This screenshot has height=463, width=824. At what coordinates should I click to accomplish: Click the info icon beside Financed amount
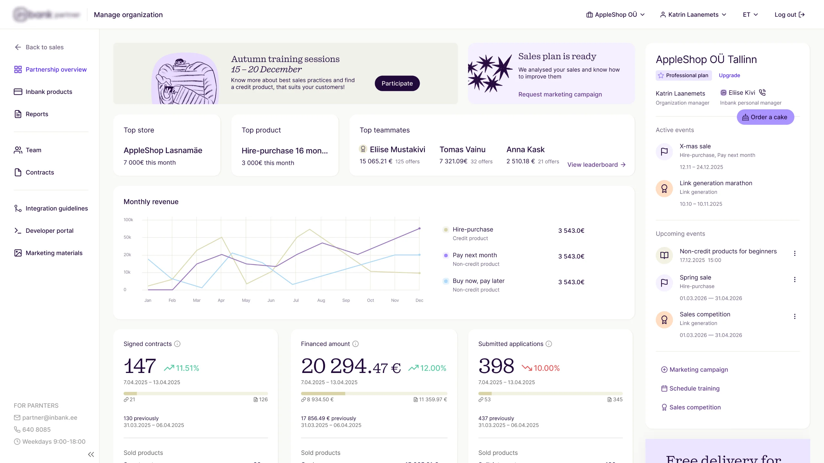pos(355,344)
